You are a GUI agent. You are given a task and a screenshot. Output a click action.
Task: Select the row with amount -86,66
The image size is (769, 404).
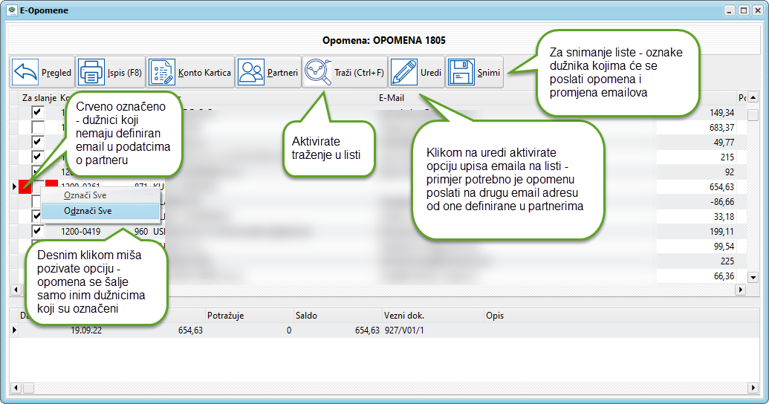pyautogui.click(x=377, y=201)
